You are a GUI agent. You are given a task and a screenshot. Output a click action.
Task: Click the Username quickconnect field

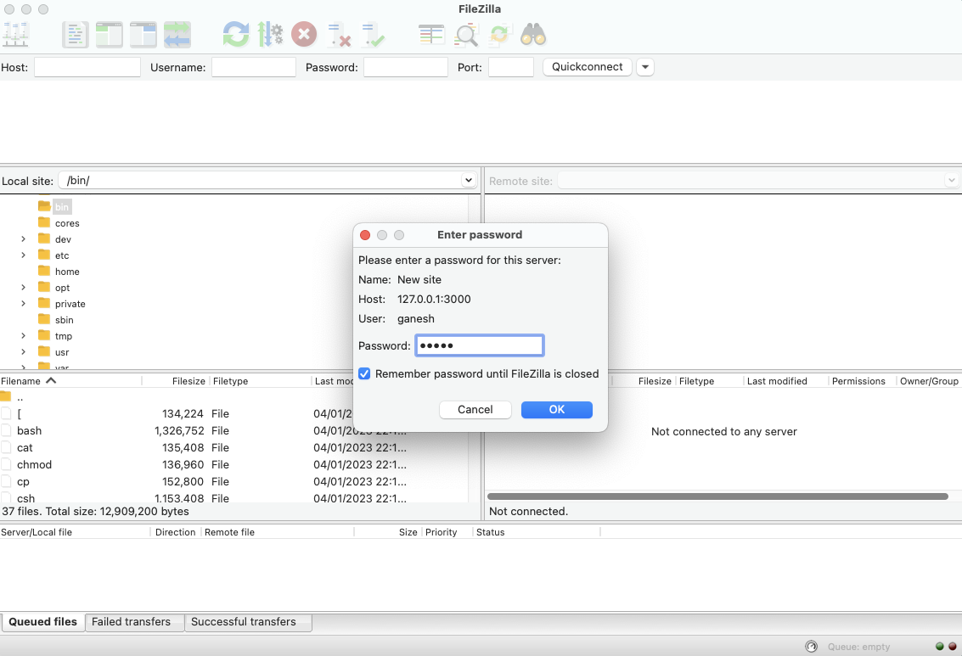[x=253, y=67]
